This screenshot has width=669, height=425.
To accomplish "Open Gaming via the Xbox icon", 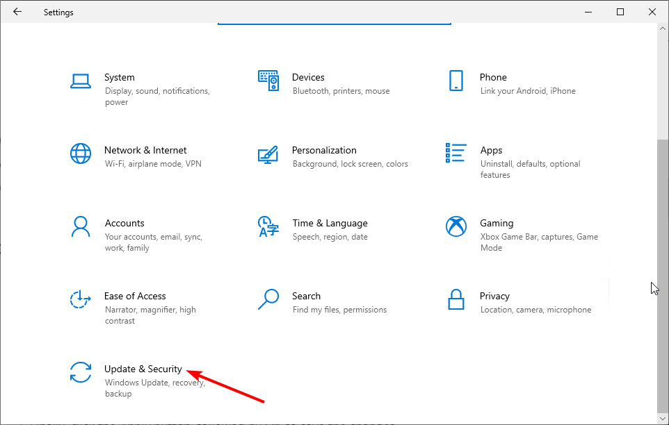I will tap(456, 226).
